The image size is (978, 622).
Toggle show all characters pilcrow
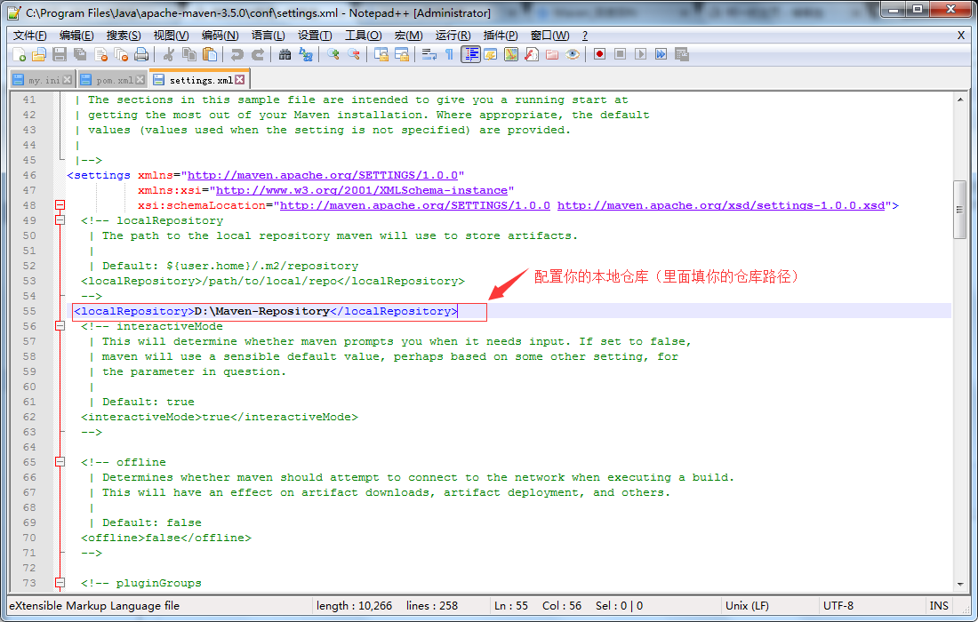tap(449, 55)
